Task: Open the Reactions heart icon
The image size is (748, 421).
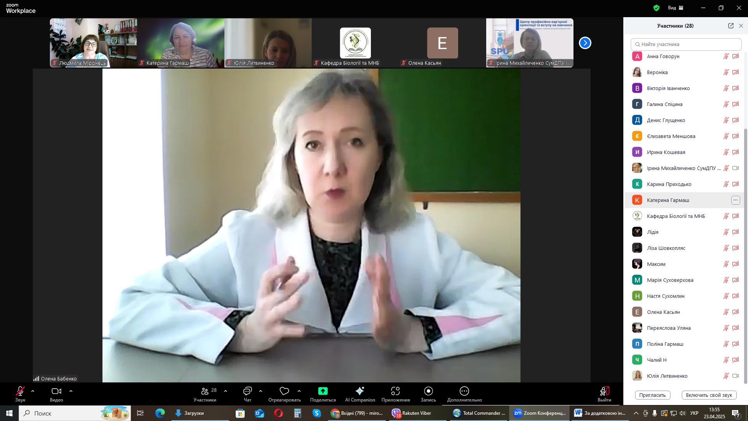Action: [x=284, y=391]
